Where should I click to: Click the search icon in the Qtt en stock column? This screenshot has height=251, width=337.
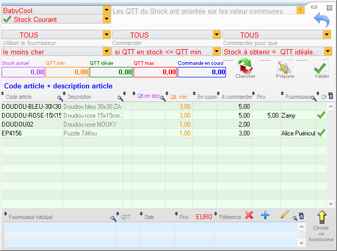pos(163,98)
